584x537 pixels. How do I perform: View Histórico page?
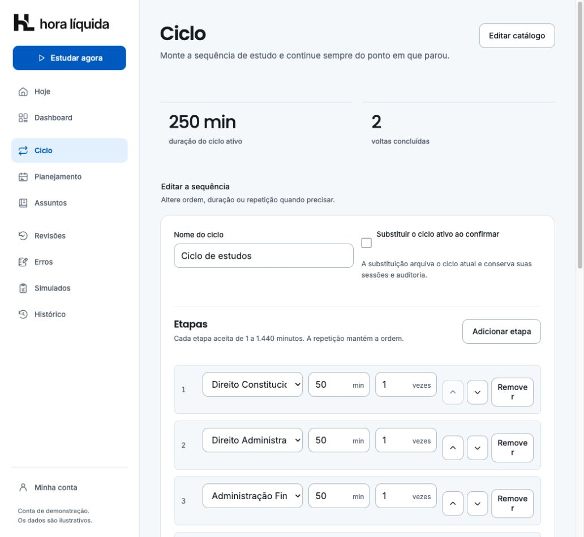tap(69, 314)
